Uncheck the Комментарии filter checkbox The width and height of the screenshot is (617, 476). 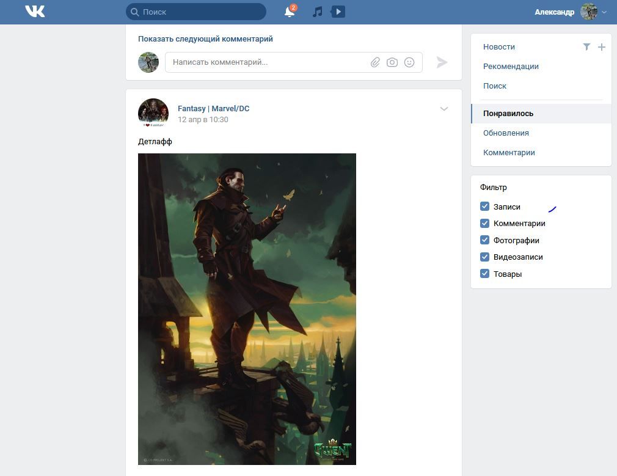pos(484,223)
